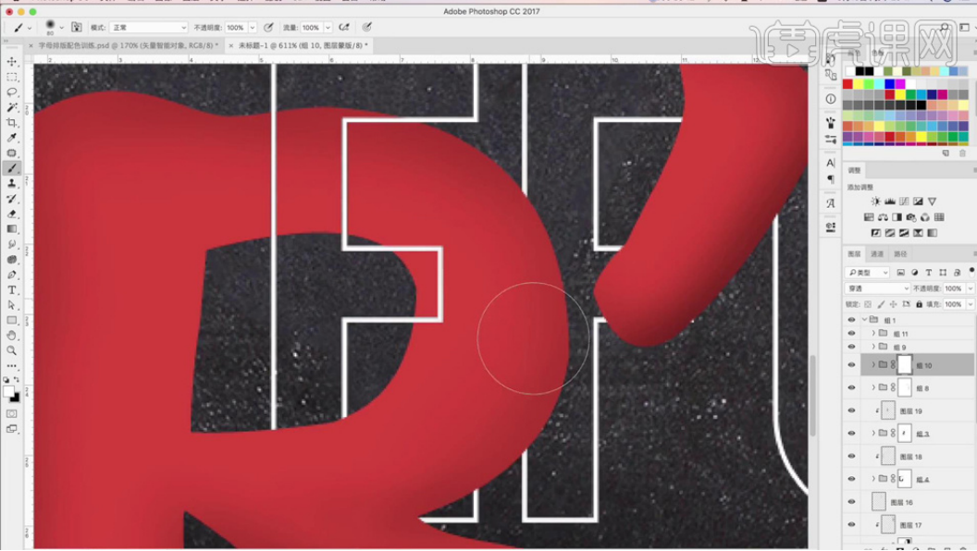This screenshot has height=551, width=977.
Task: Open the brush mode 正常 dropdown
Action: tap(148, 28)
